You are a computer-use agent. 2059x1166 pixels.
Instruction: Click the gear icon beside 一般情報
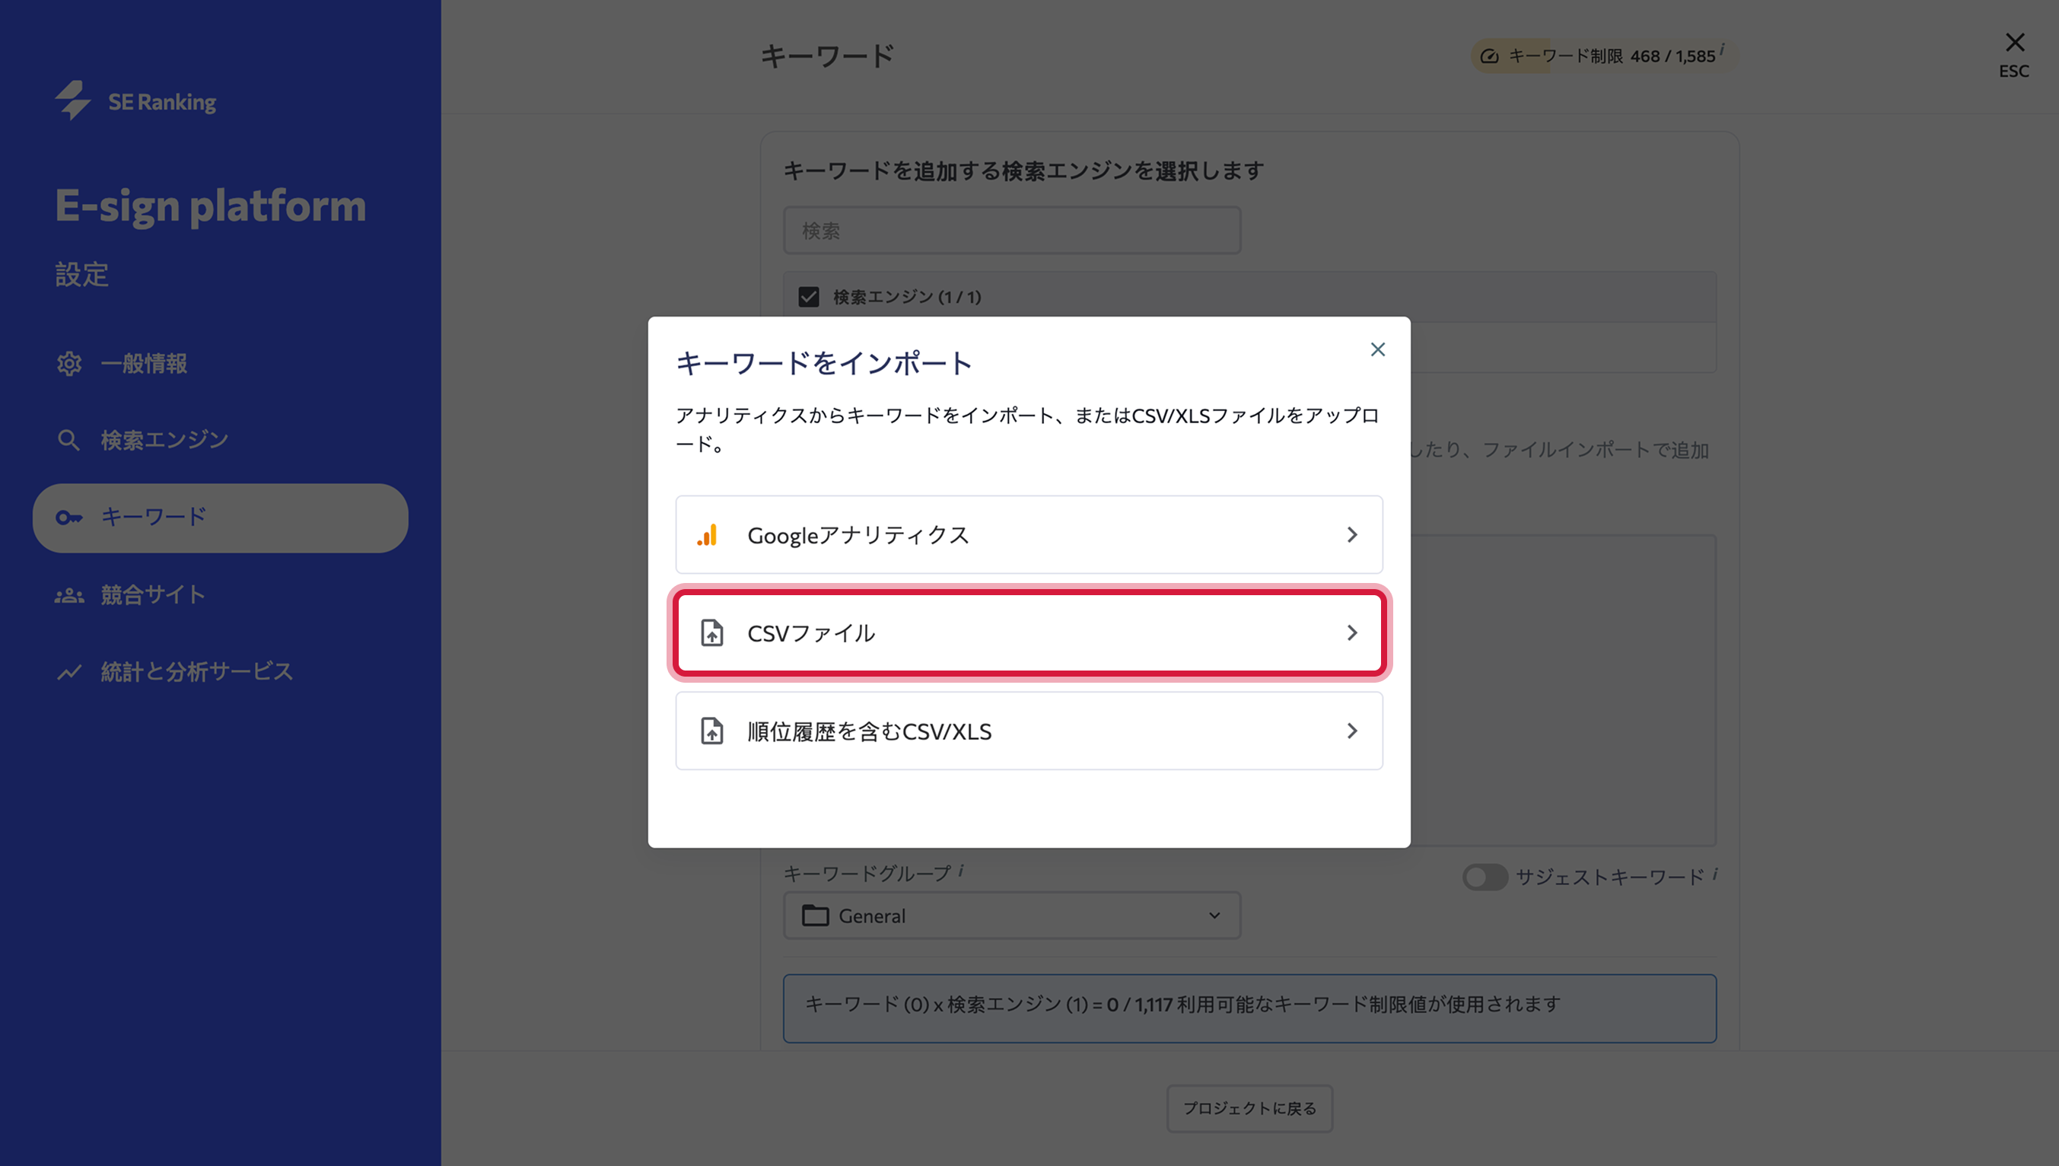pos(68,364)
